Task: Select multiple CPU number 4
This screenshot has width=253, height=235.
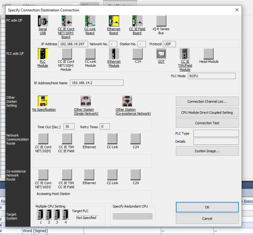Action: [x=65, y=215]
